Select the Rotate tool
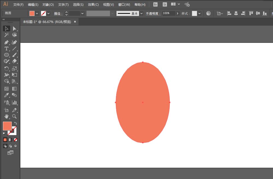Screen dimensions: 273x179 (7, 68)
